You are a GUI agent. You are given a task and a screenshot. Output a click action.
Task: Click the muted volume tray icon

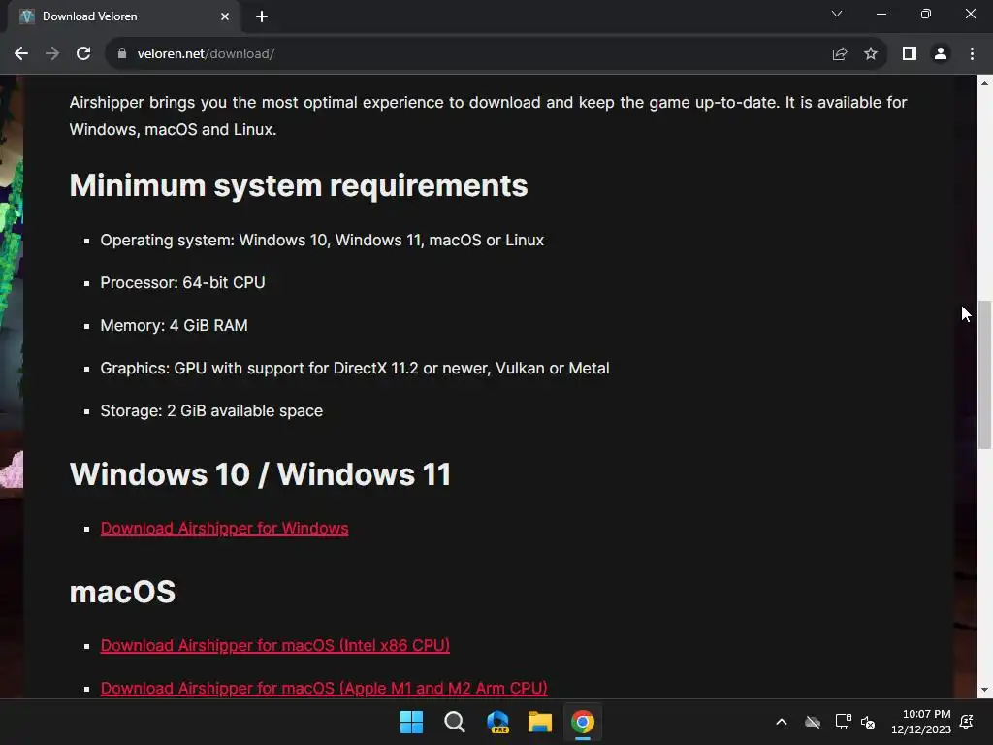(x=868, y=722)
